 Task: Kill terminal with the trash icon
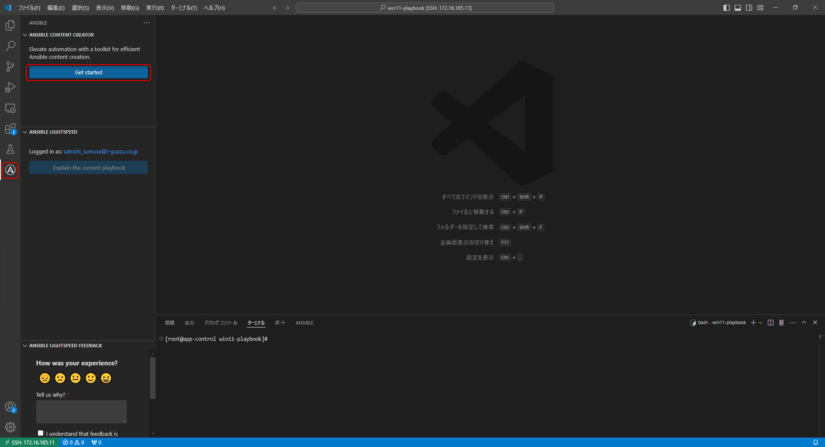pyautogui.click(x=782, y=323)
